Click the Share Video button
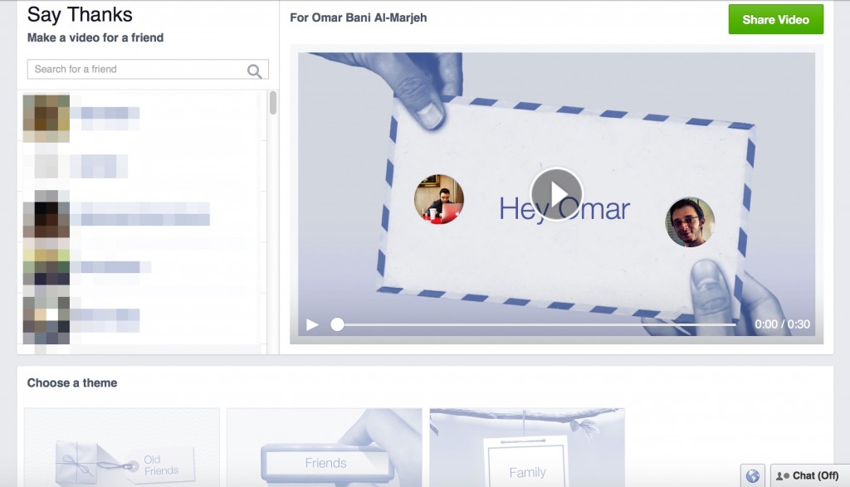850x487 pixels. pyautogui.click(x=776, y=20)
